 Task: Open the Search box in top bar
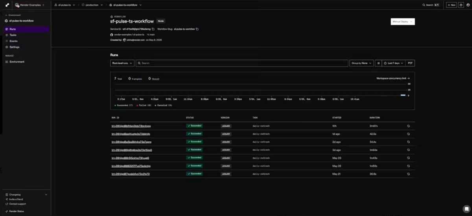(x=431, y=5)
